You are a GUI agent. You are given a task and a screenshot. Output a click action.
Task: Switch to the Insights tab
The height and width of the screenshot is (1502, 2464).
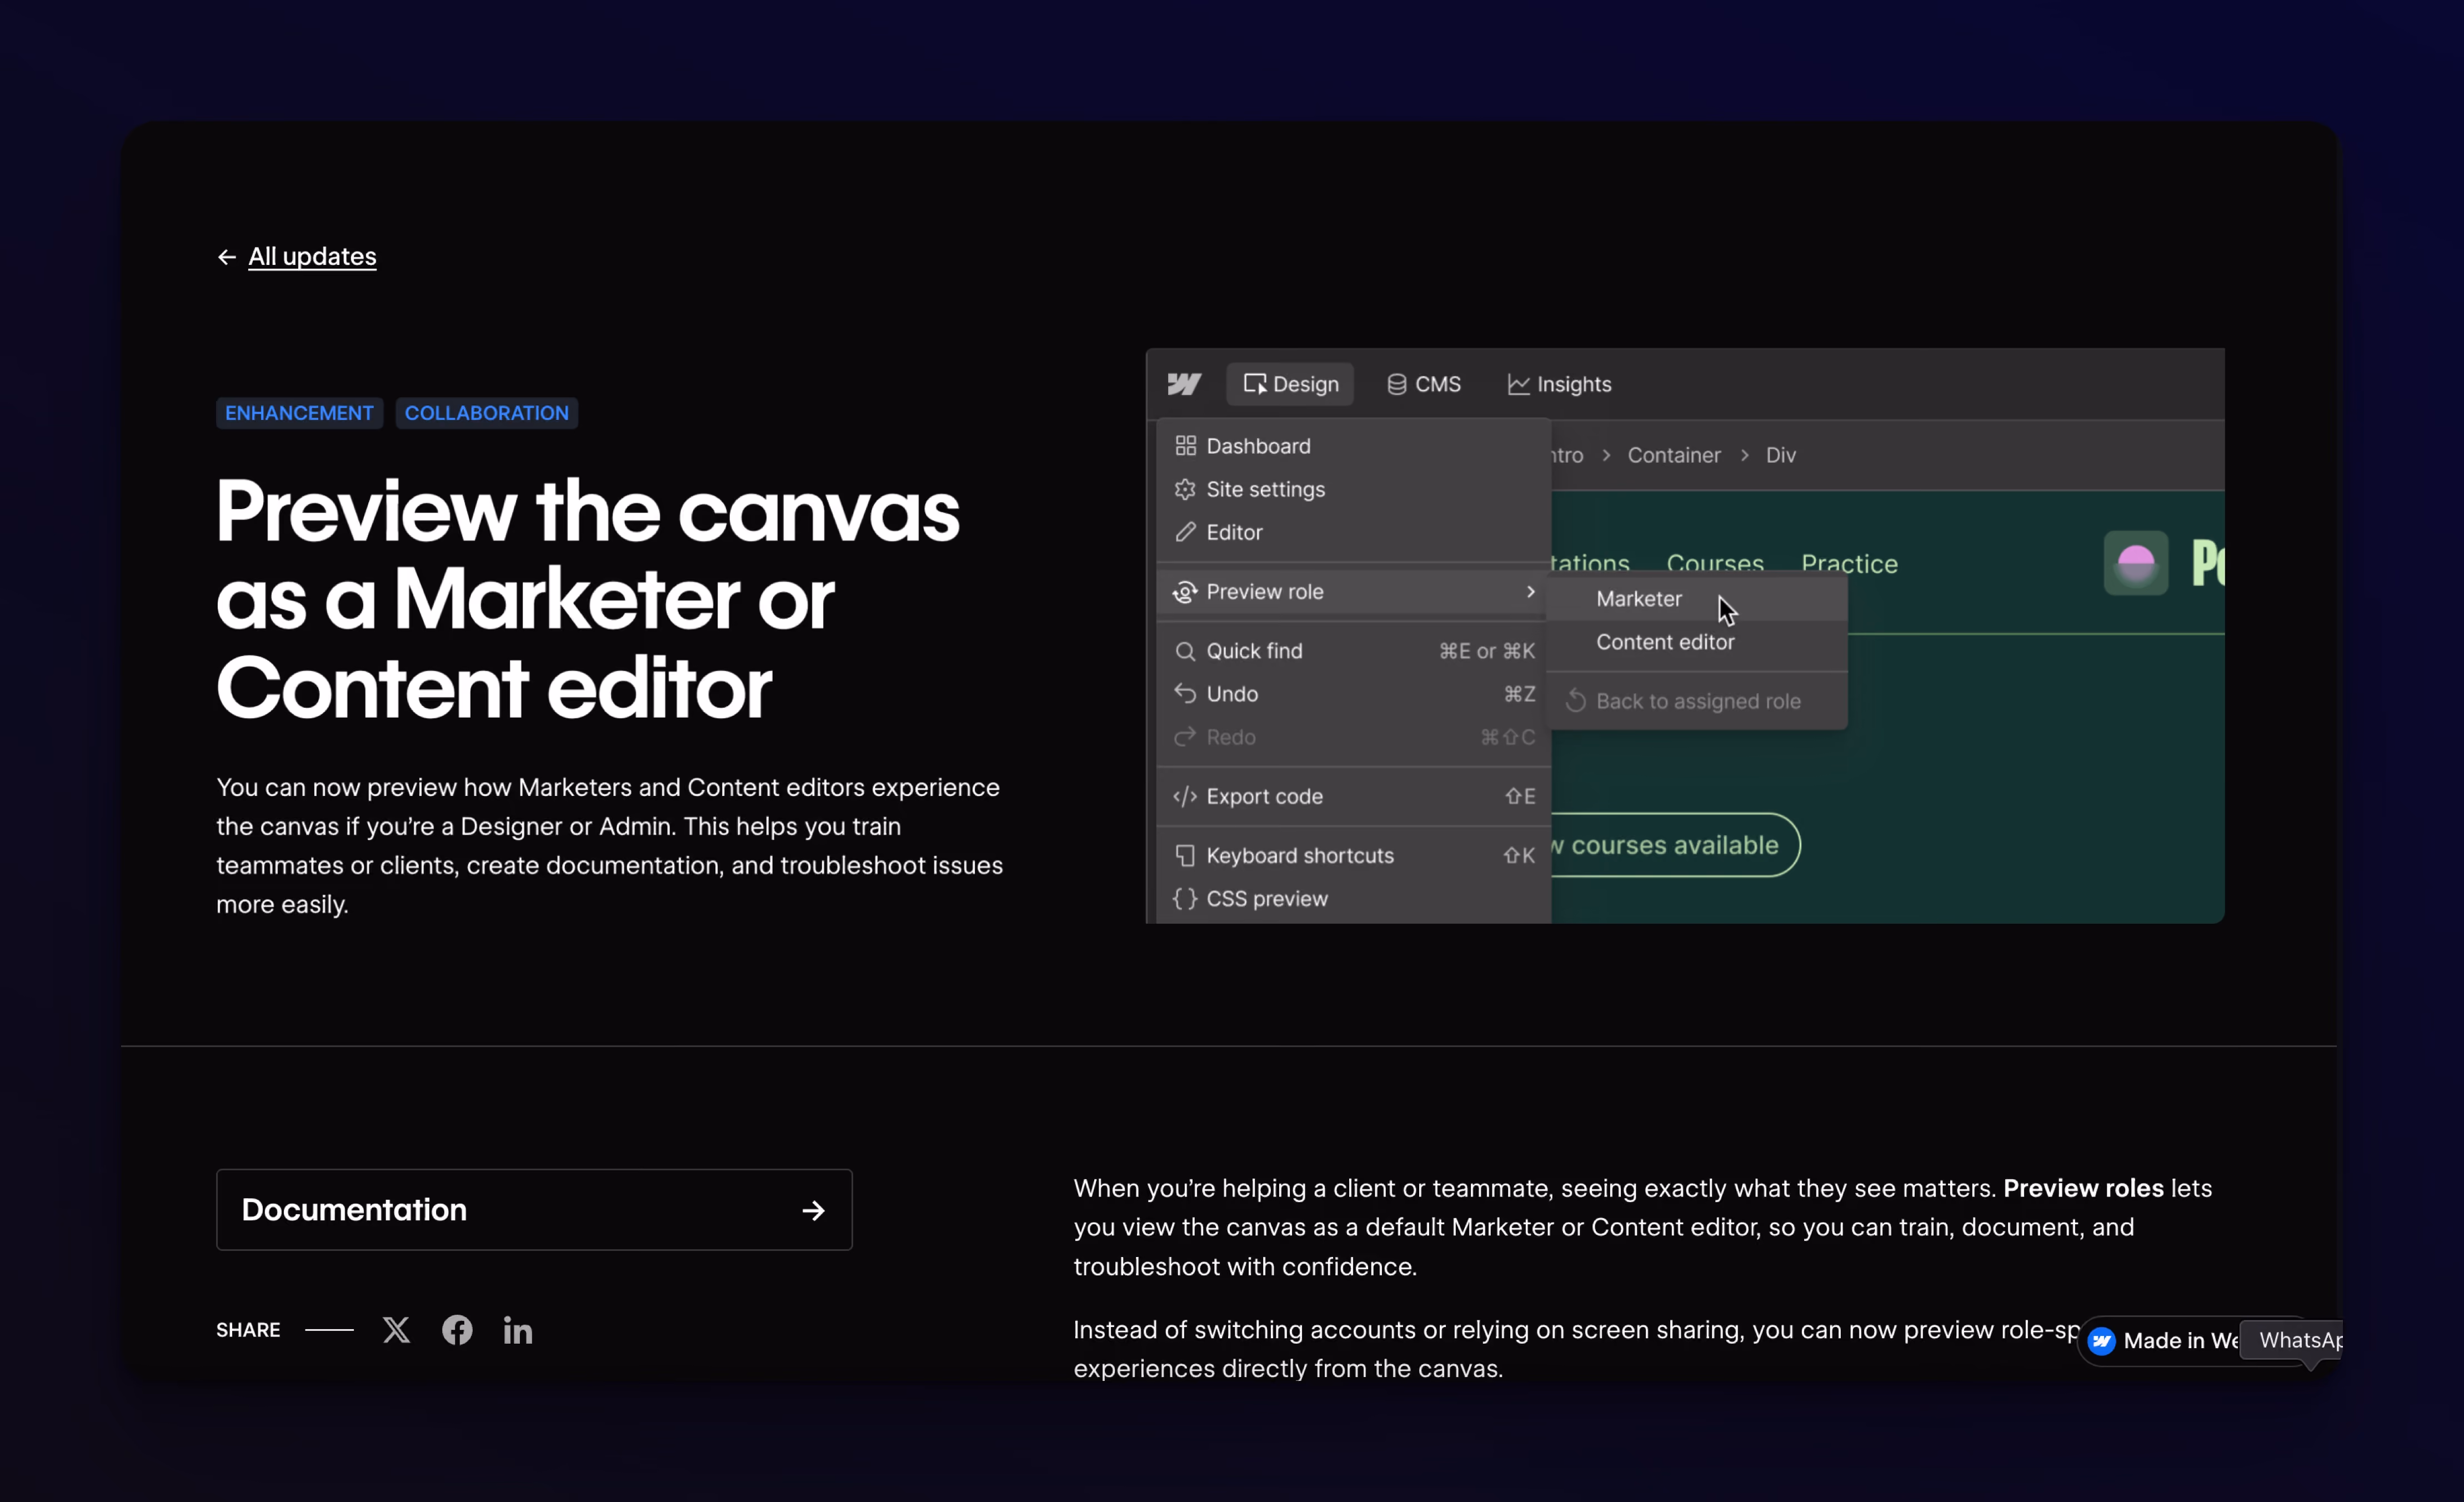[1559, 384]
